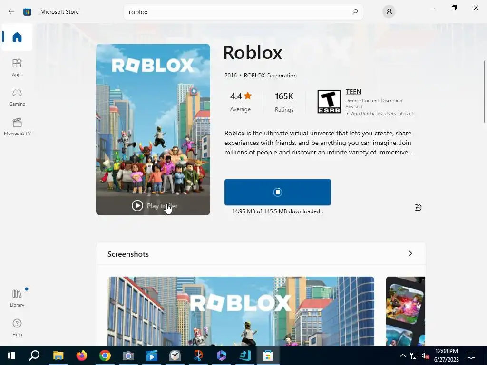Expand Screenshots with the chevron arrow

pyautogui.click(x=410, y=254)
